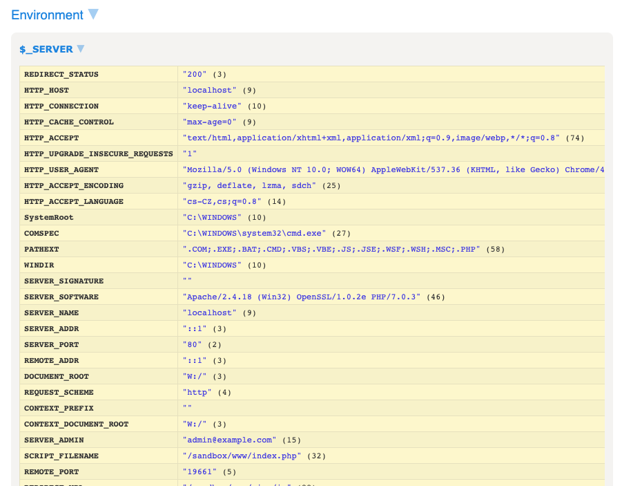Select the ".COM;.EXE;.BAT..." PATHEXT value

coord(331,249)
